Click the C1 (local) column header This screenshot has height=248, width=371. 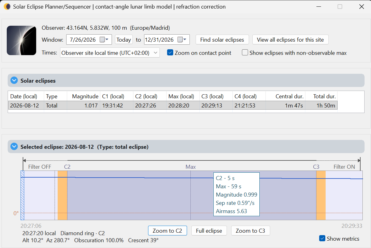tap(117, 96)
